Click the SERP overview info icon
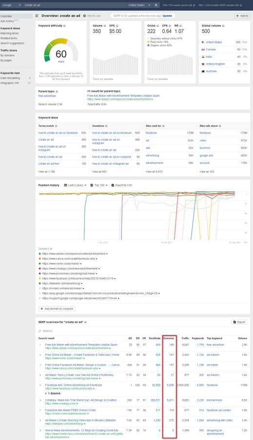Screen dimensions: 253x440 point(85,322)
